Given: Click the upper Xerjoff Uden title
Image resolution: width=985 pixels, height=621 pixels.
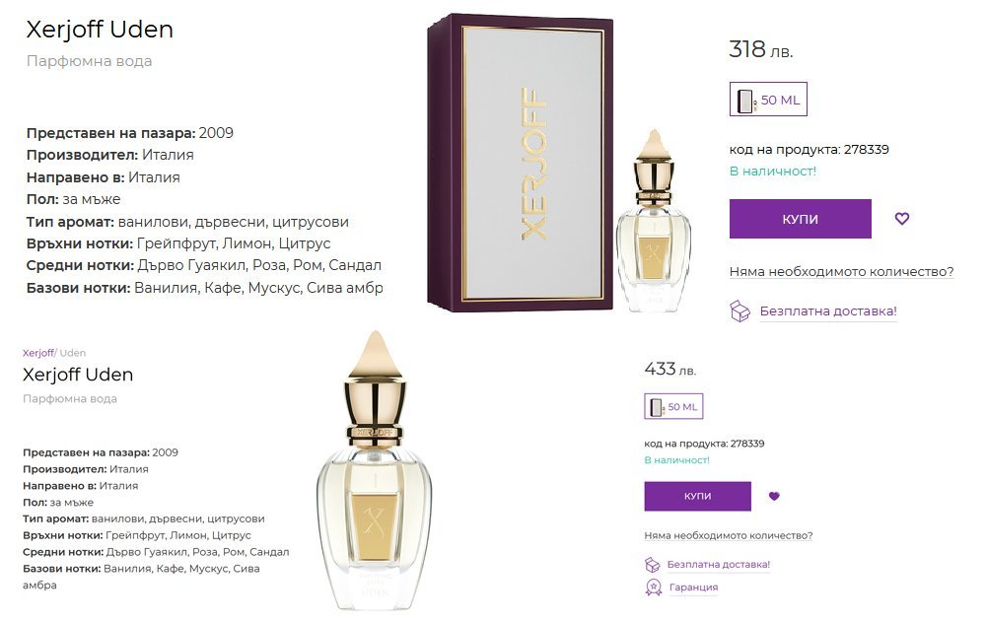Looking at the screenshot, I should click(x=100, y=30).
